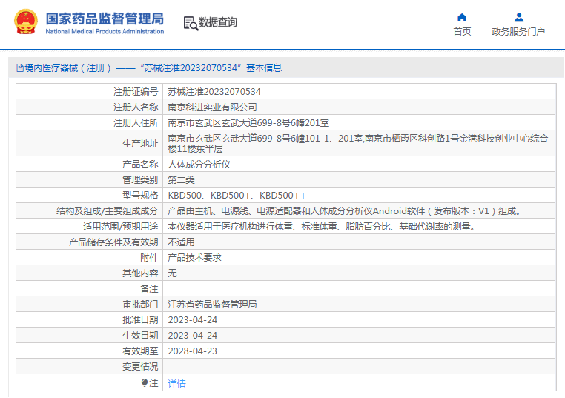The height and width of the screenshot is (398, 565).
Task: Click the 附件 label
Action: [149, 257]
